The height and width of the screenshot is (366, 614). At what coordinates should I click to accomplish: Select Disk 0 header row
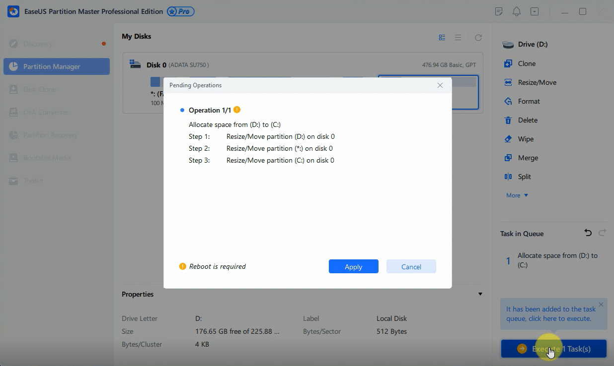point(303,65)
